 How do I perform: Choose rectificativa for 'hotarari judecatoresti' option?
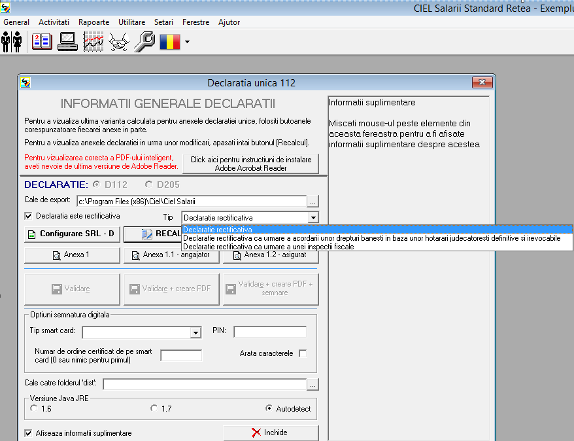377,238
